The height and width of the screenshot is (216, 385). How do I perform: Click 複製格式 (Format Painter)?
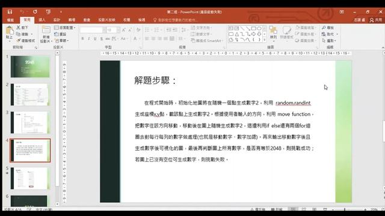point(25,40)
